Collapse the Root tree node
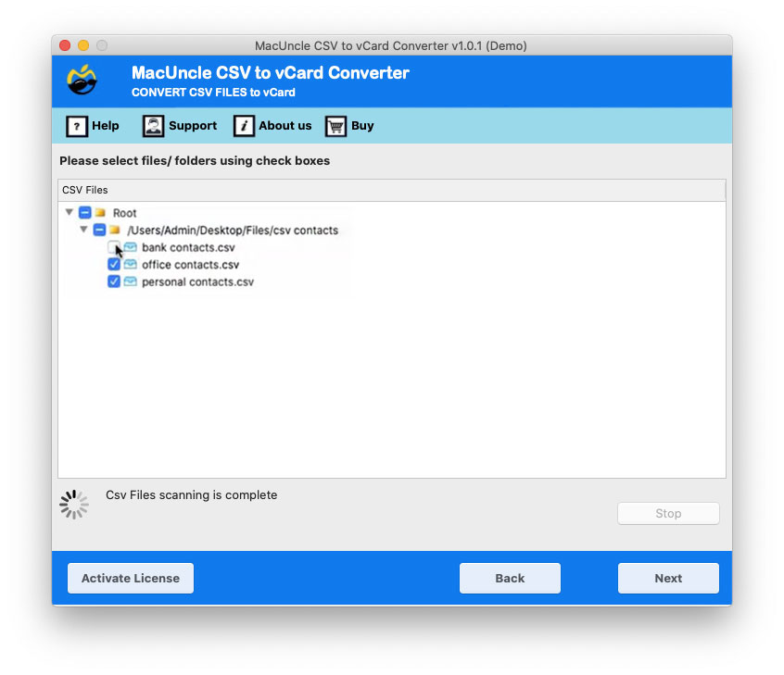The height and width of the screenshot is (675, 784). point(70,212)
